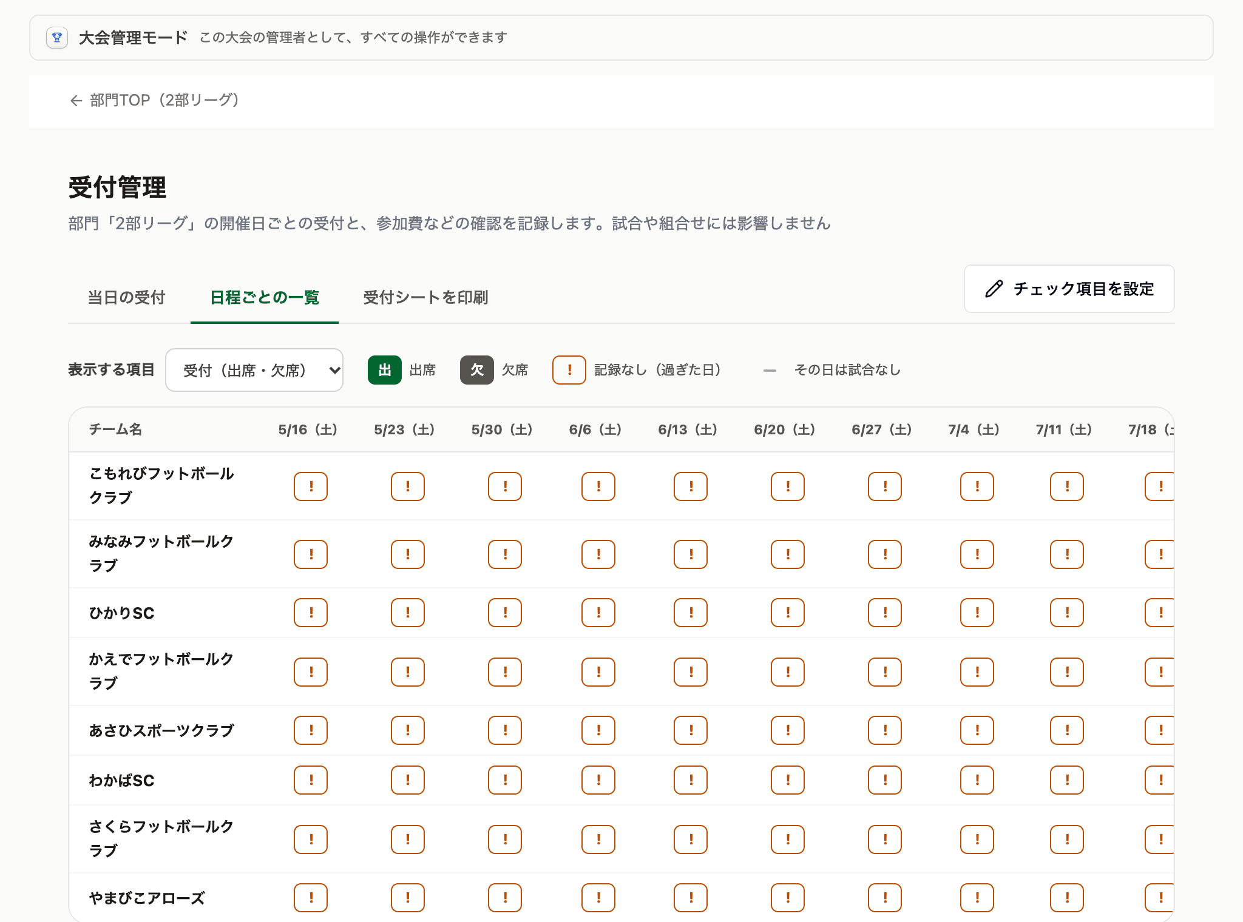This screenshot has width=1243, height=922.
Task: Click the gray 欠 absence legend badge
Action: 477,370
